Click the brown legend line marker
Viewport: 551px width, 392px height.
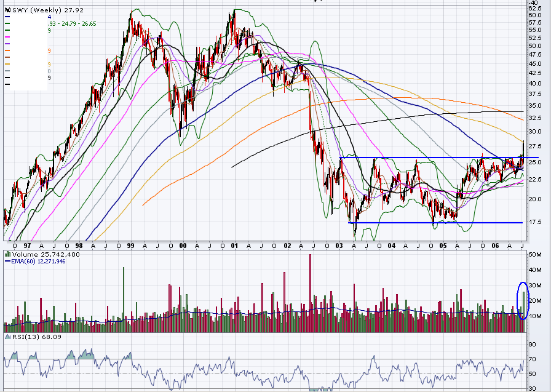[x=7, y=57]
